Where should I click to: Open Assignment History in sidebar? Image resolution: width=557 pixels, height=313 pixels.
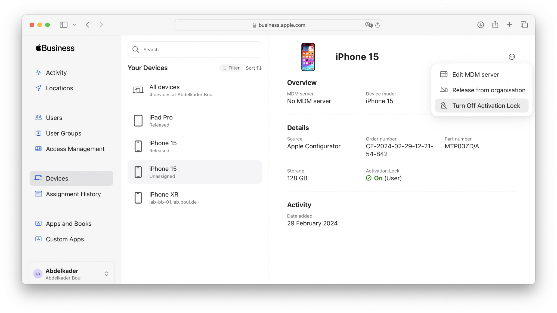point(73,194)
